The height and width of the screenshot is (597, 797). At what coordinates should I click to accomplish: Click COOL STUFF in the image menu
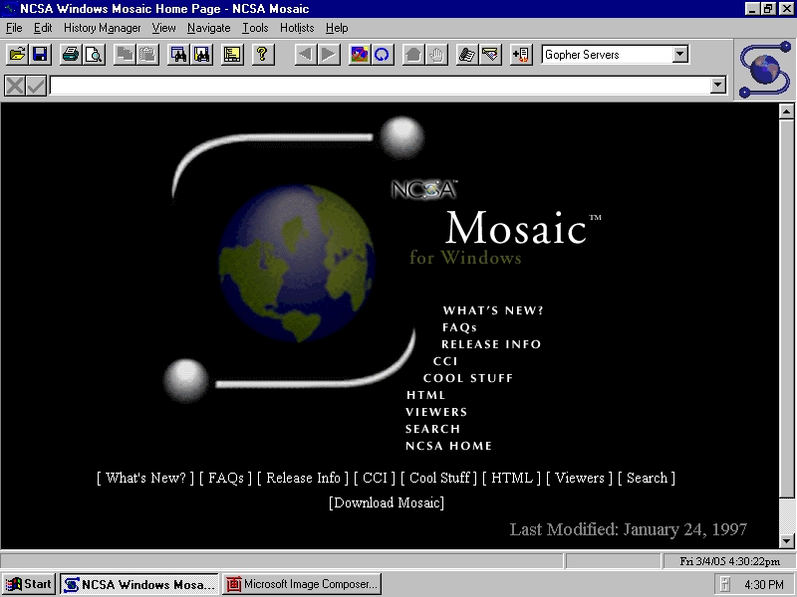tap(468, 378)
